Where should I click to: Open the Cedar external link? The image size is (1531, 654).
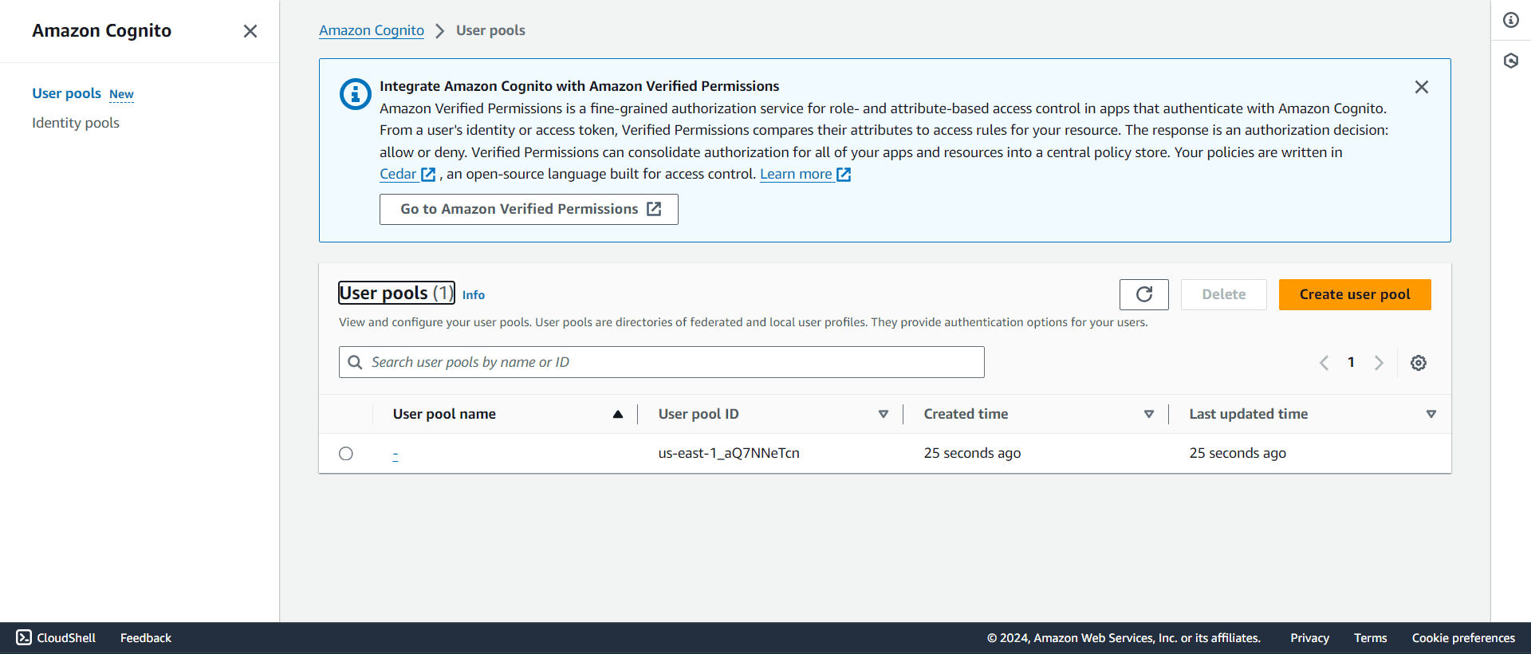407,174
